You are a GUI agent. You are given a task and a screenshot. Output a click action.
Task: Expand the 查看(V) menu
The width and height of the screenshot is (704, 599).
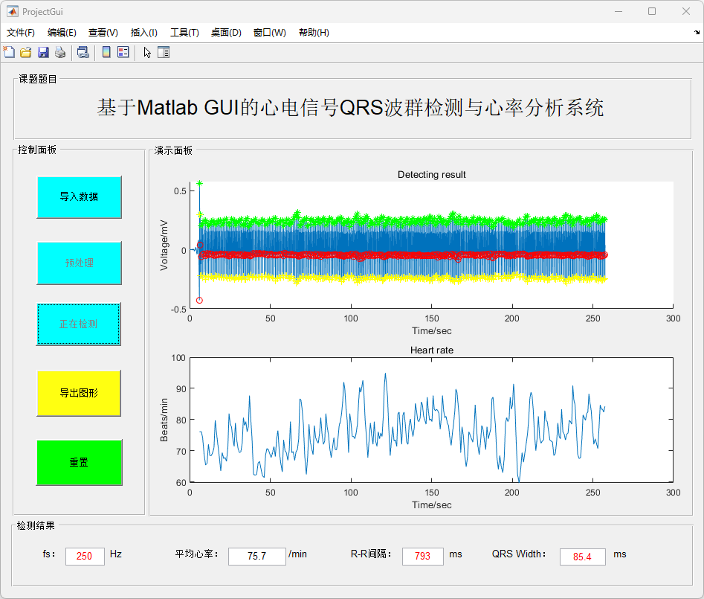pos(103,33)
